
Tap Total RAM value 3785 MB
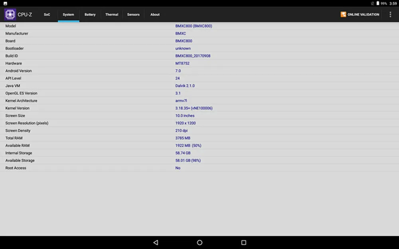[183, 138]
